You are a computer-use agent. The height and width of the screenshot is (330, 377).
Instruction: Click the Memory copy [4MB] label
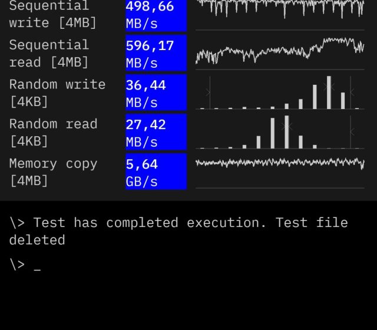click(53, 172)
